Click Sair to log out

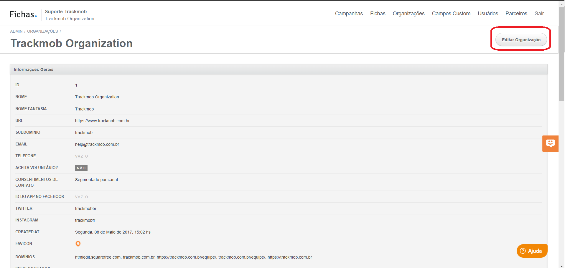(539, 14)
